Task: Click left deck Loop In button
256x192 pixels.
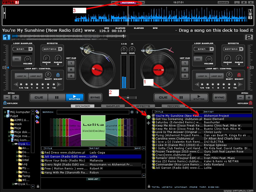Action: 21,76
